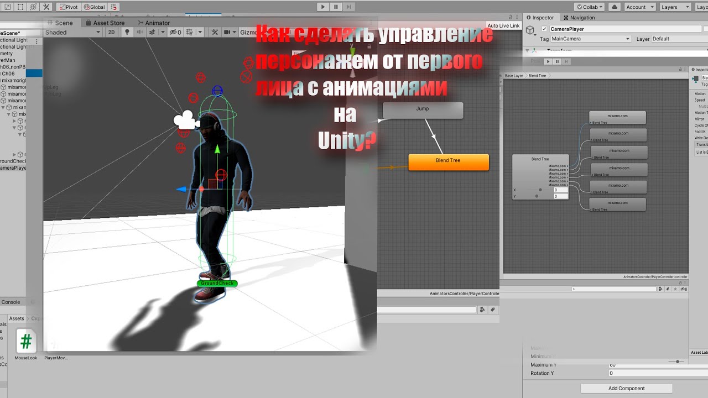Select the Scale tool in toolbar
Viewport: 708px width, 398px height.
pyautogui.click(x=7, y=7)
